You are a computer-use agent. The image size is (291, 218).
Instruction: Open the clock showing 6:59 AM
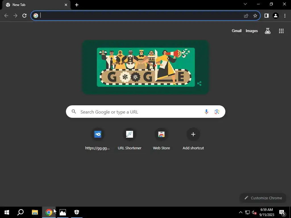(x=267, y=212)
